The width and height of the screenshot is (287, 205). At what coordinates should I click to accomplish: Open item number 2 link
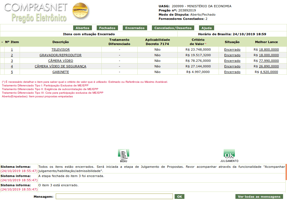pyautogui.click(x=12, y=55)
